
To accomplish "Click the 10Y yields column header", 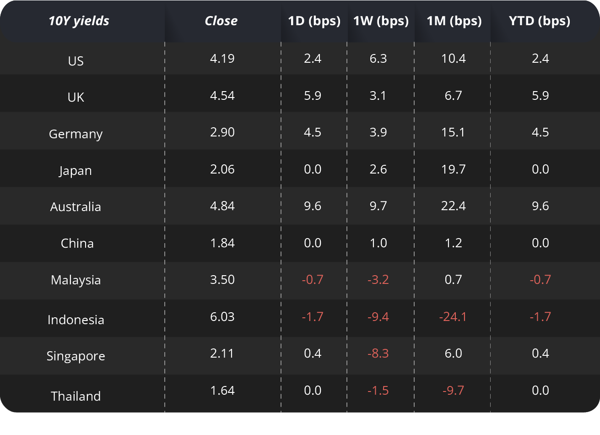I will [x=79, y=21].
